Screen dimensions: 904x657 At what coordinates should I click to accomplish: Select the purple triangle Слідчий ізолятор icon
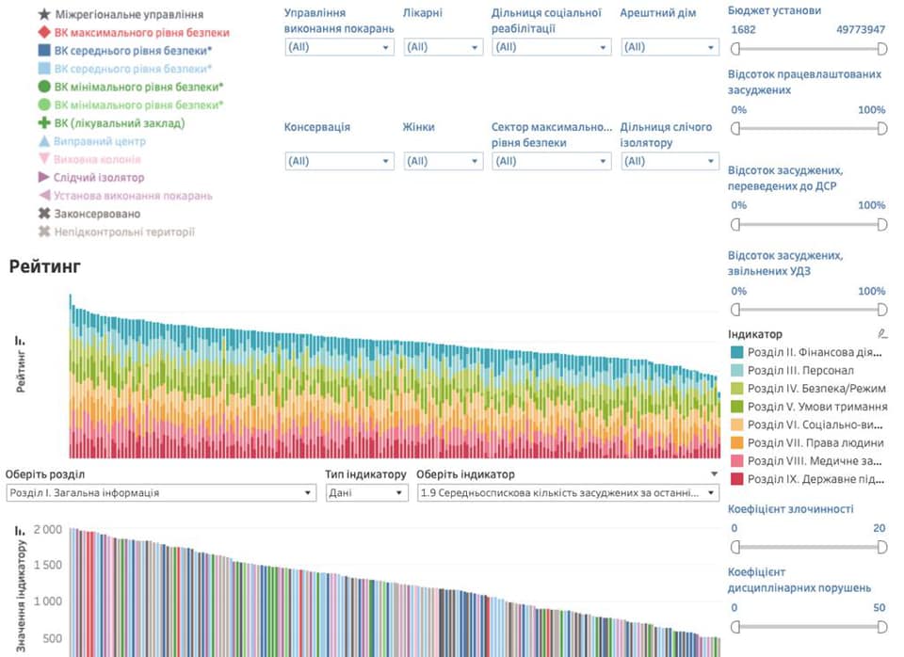(x=43, y=177)
